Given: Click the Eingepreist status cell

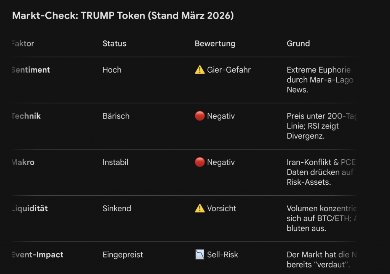Looking at the screenshot, I should pos(123,255).
